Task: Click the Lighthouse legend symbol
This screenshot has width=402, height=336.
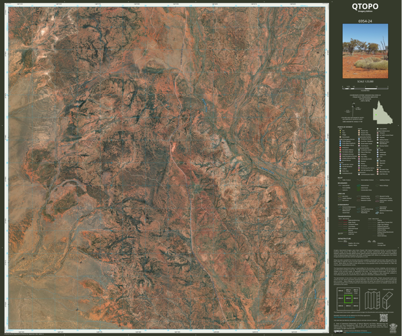Action: tap(377, 155)
